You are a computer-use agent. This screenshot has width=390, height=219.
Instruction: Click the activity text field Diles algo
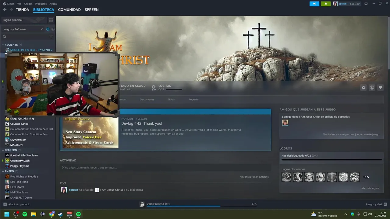pos(165,168)
